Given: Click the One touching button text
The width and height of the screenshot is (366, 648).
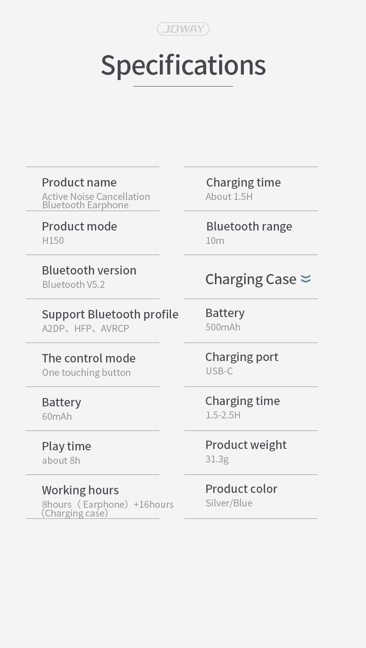Looking at the screenshot, I should point(86,373).
